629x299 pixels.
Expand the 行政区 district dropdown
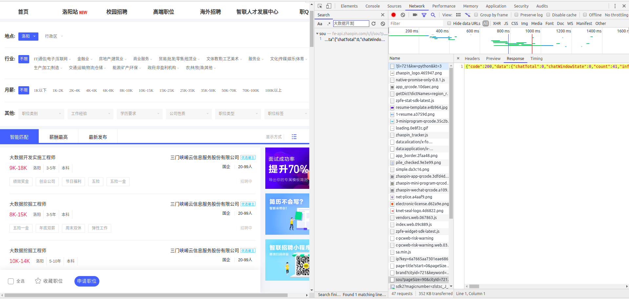(54, 36)
